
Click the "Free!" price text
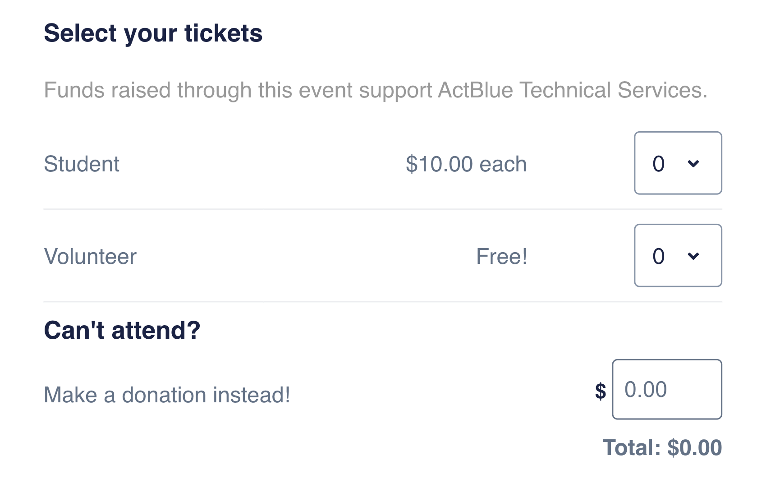(x=502, y=257)
